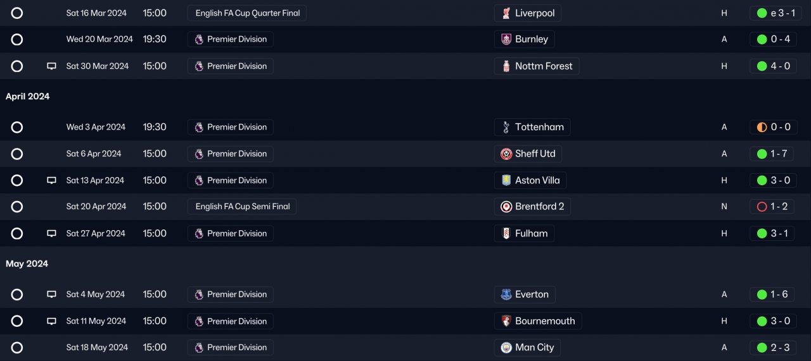
Task: Open the English FA Cup Quarter Final competition
Action: click(247, 13)
